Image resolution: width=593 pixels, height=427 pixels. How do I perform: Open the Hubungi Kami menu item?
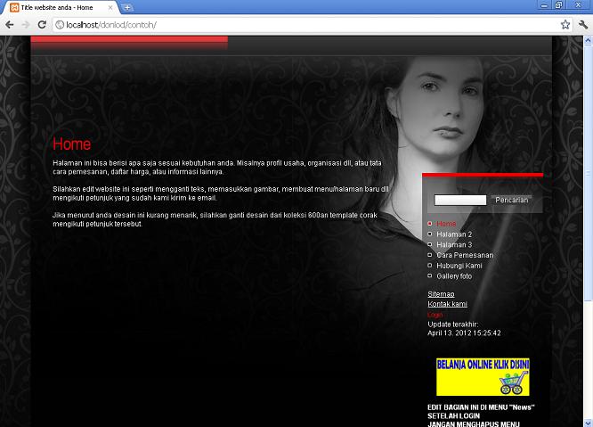459,266
